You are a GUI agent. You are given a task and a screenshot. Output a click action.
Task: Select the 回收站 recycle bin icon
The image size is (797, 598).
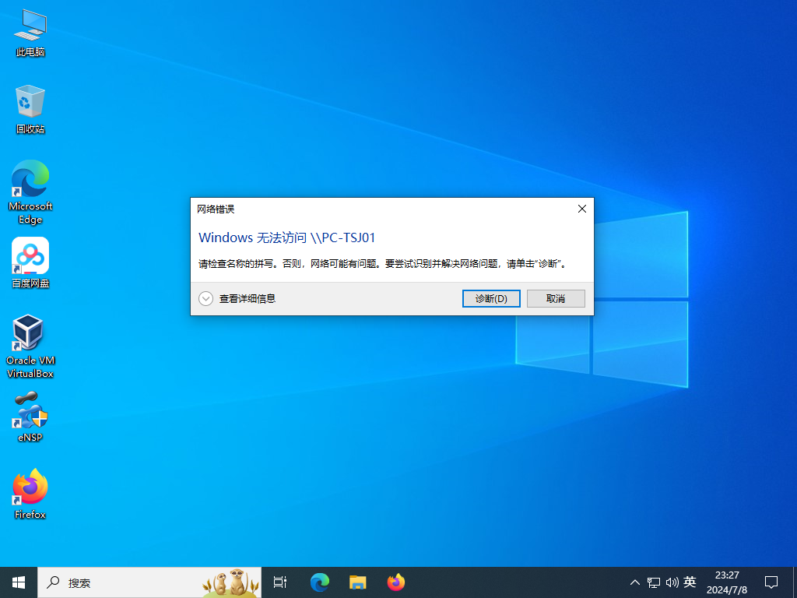pos(30,109)
